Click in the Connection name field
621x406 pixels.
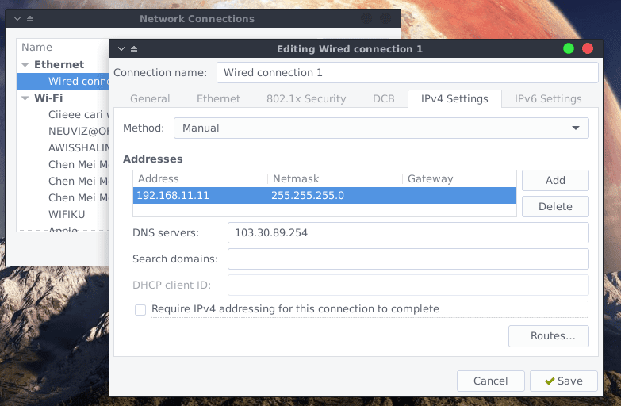407,72
